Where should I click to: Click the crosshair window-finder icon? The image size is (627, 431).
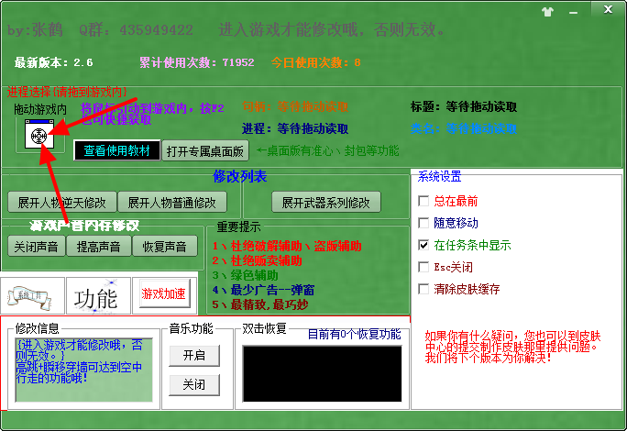pyautogui.click(x=39, y=134)
